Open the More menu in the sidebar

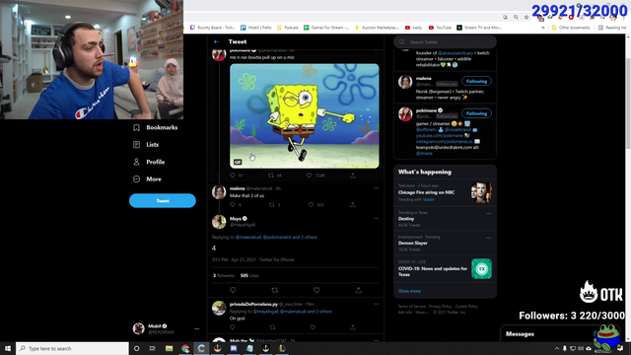(x=147, y=179)
